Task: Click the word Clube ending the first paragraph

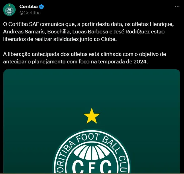Action: 109,39
